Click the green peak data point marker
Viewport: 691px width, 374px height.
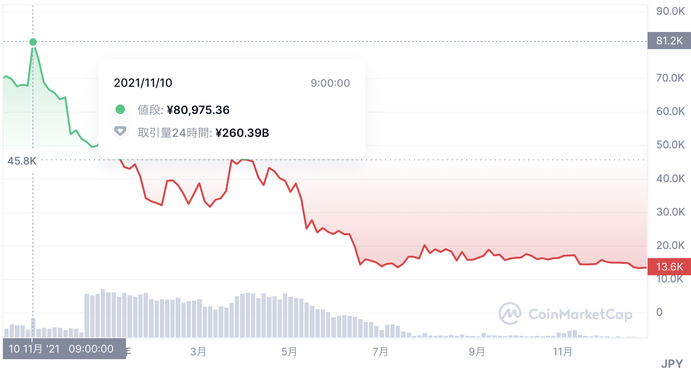tap(33, 42)
